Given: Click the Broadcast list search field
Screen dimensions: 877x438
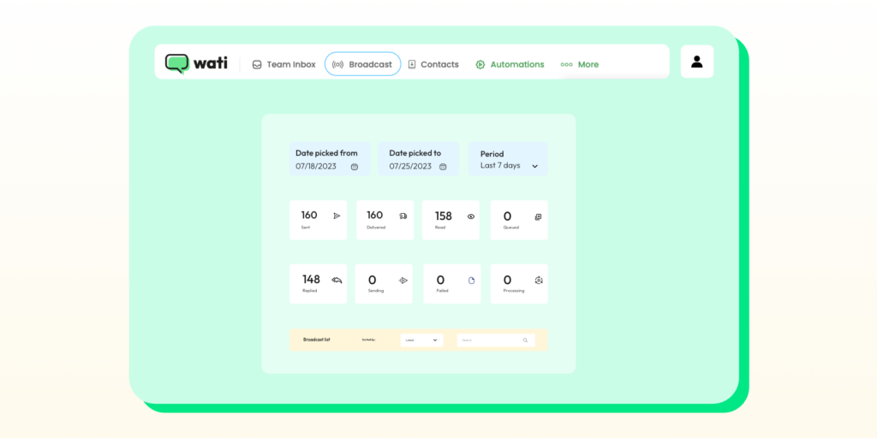Looking at the screenshot, I should [x=496, y=340].
